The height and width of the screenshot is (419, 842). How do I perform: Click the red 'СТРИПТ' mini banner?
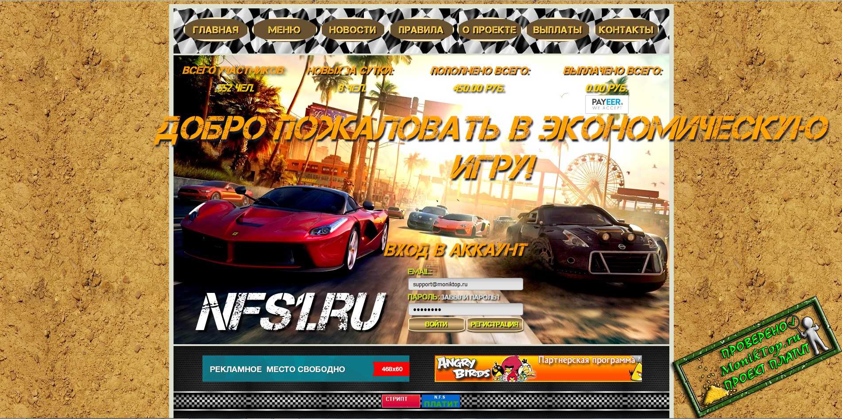click(401, 401)
